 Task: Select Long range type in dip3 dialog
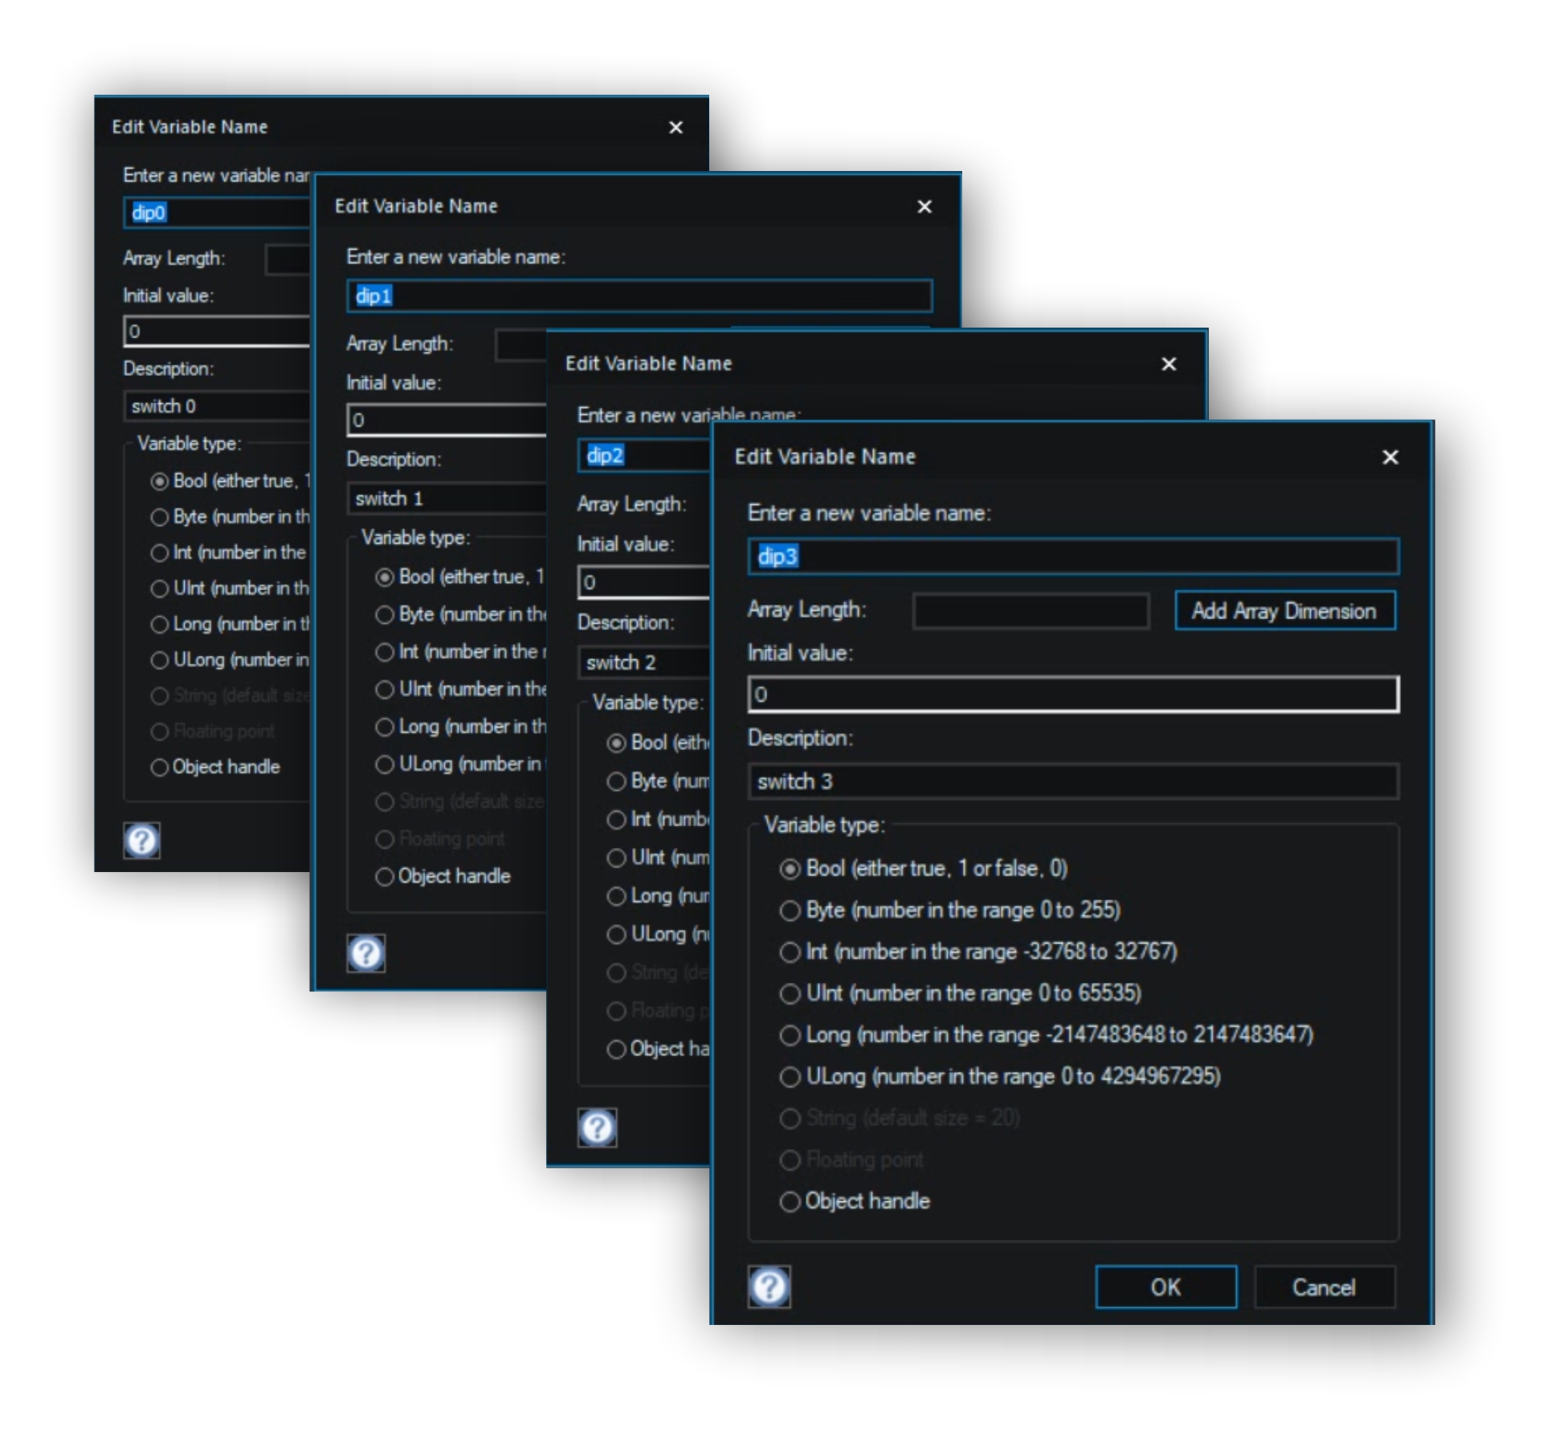[x=1047, y=1034]
